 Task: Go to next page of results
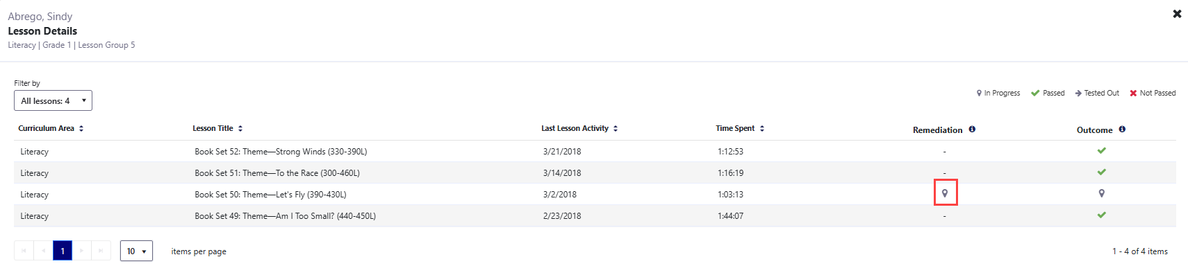82,251
